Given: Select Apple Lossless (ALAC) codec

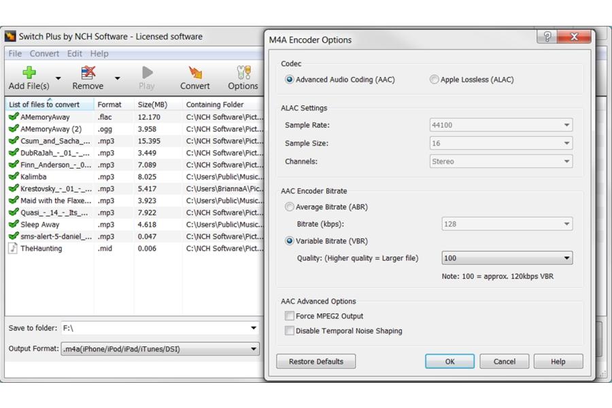Looking at the screenshot, I should tap(434, 80).
